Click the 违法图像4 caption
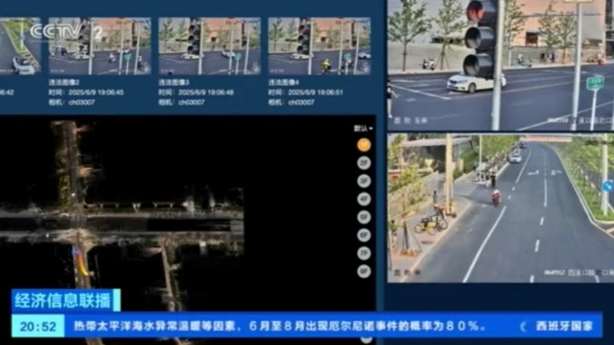Viewport: 614px width, 345px height. click(284, 83)
